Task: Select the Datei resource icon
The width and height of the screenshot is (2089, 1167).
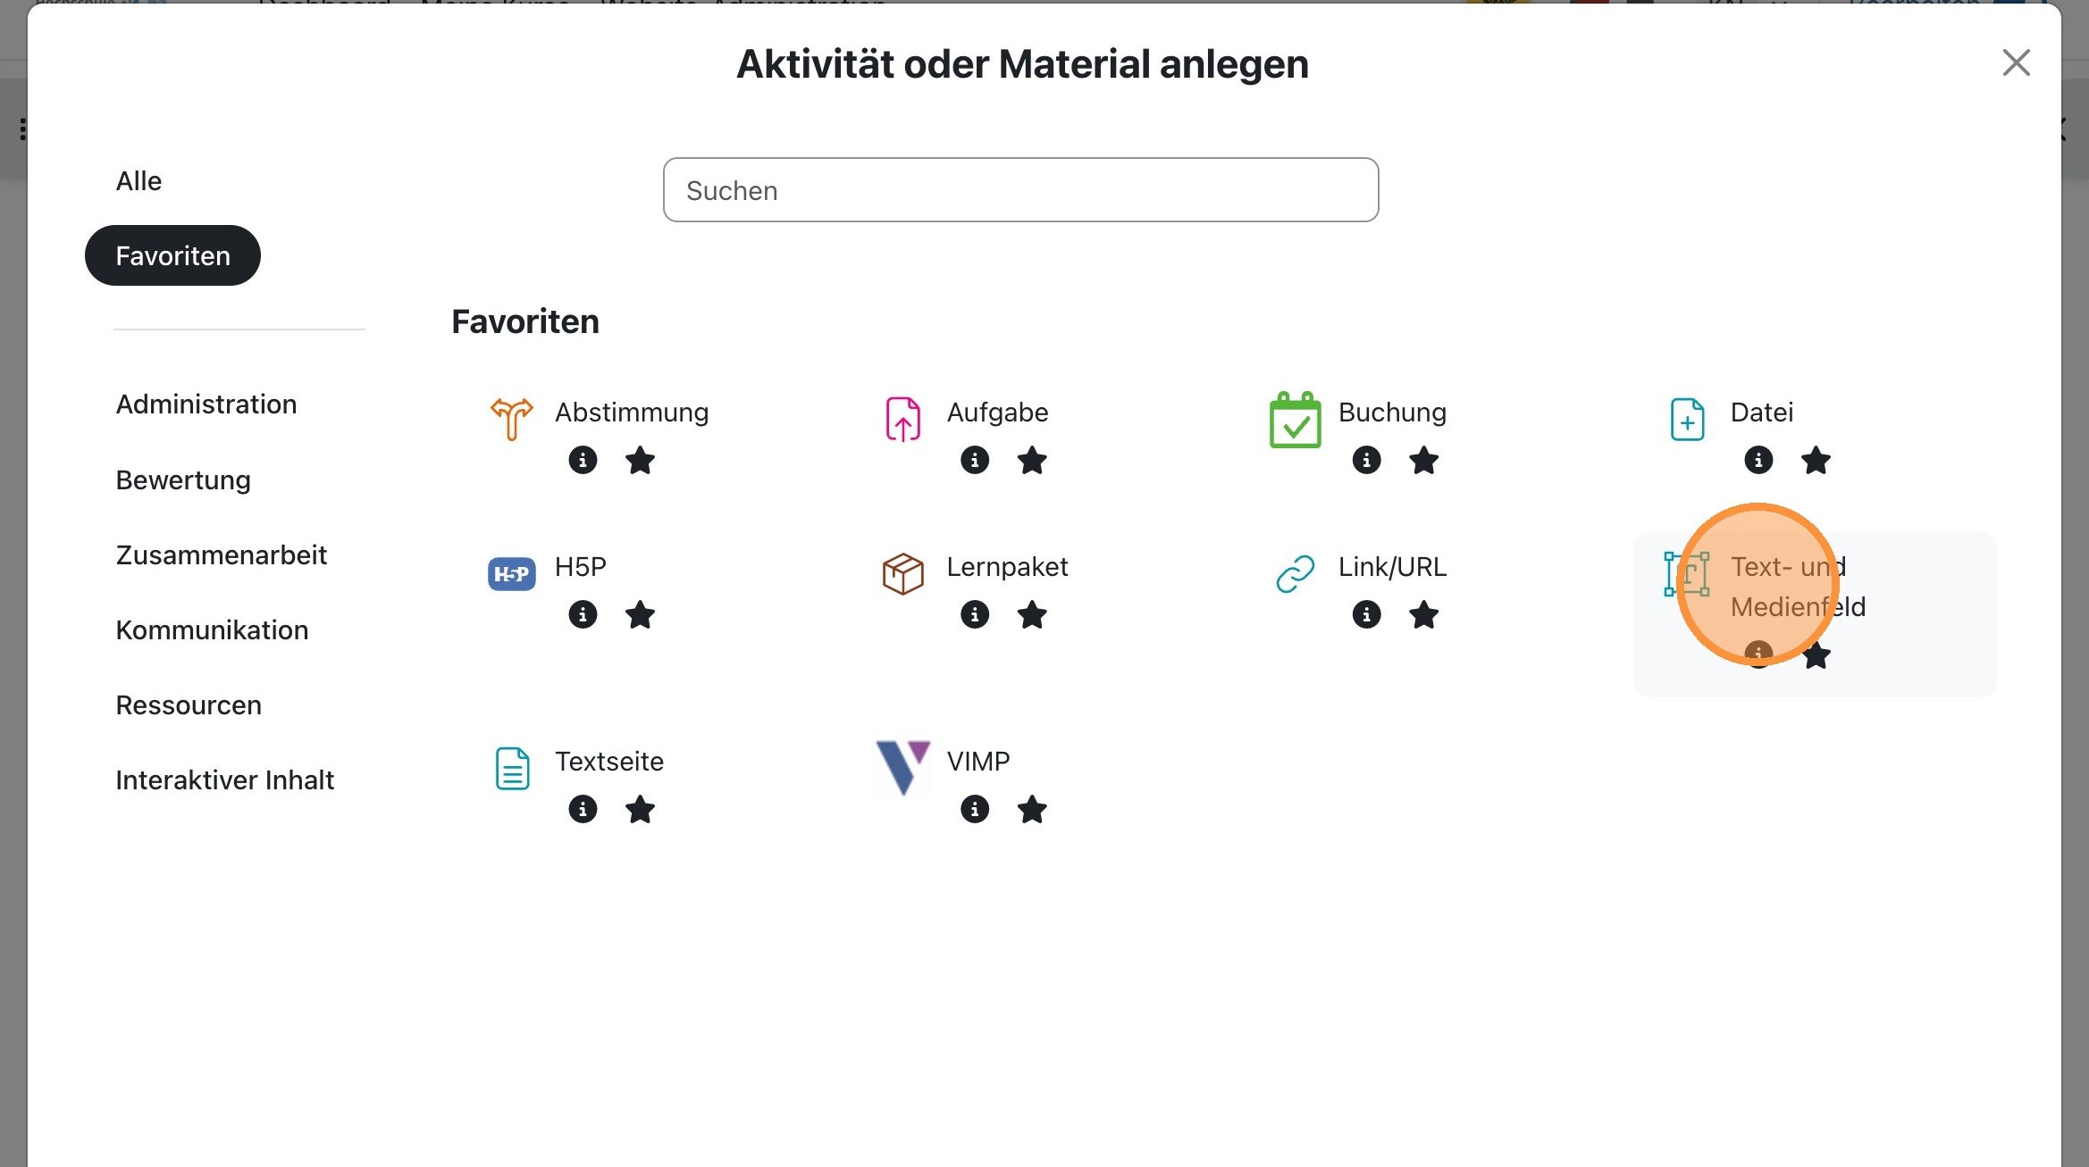Action: tap(1686, 419)
